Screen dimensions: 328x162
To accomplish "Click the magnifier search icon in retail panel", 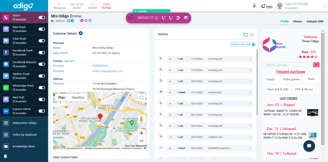I will [316, 65].
